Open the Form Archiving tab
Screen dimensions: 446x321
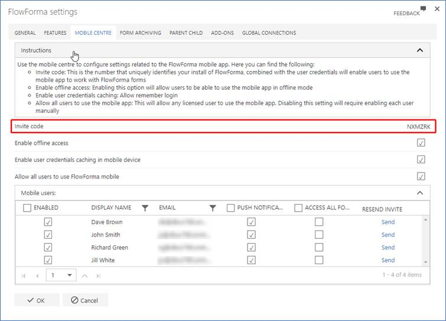(141, 33)
